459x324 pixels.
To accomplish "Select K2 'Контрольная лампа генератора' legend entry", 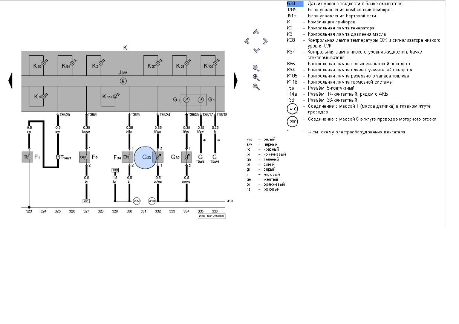I will 330,28.
